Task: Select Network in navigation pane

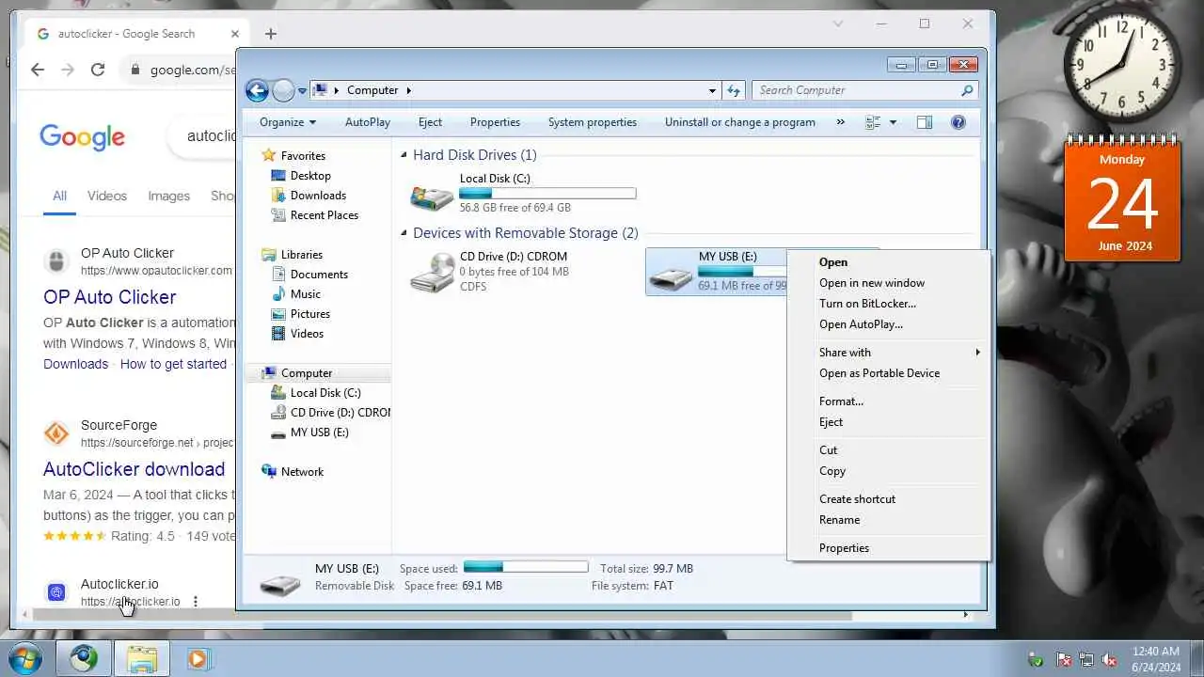Action: (x=302, y=472)
